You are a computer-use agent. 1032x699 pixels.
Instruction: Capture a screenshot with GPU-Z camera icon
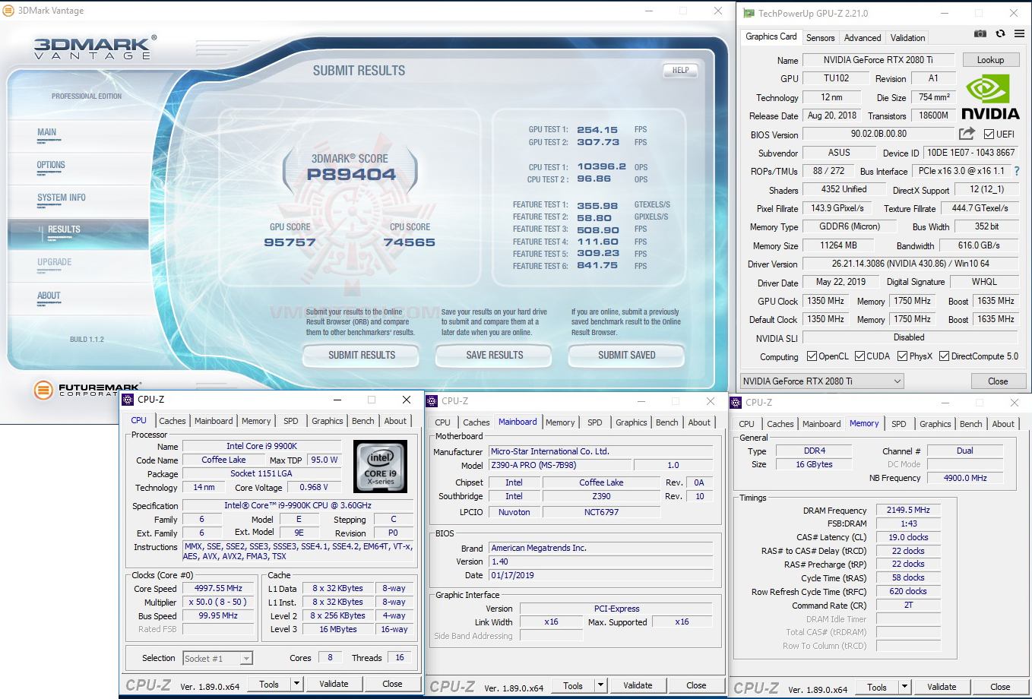point(980,33)
